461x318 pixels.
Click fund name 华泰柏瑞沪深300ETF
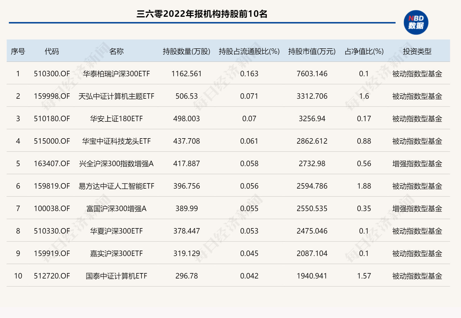coord(116,74)
